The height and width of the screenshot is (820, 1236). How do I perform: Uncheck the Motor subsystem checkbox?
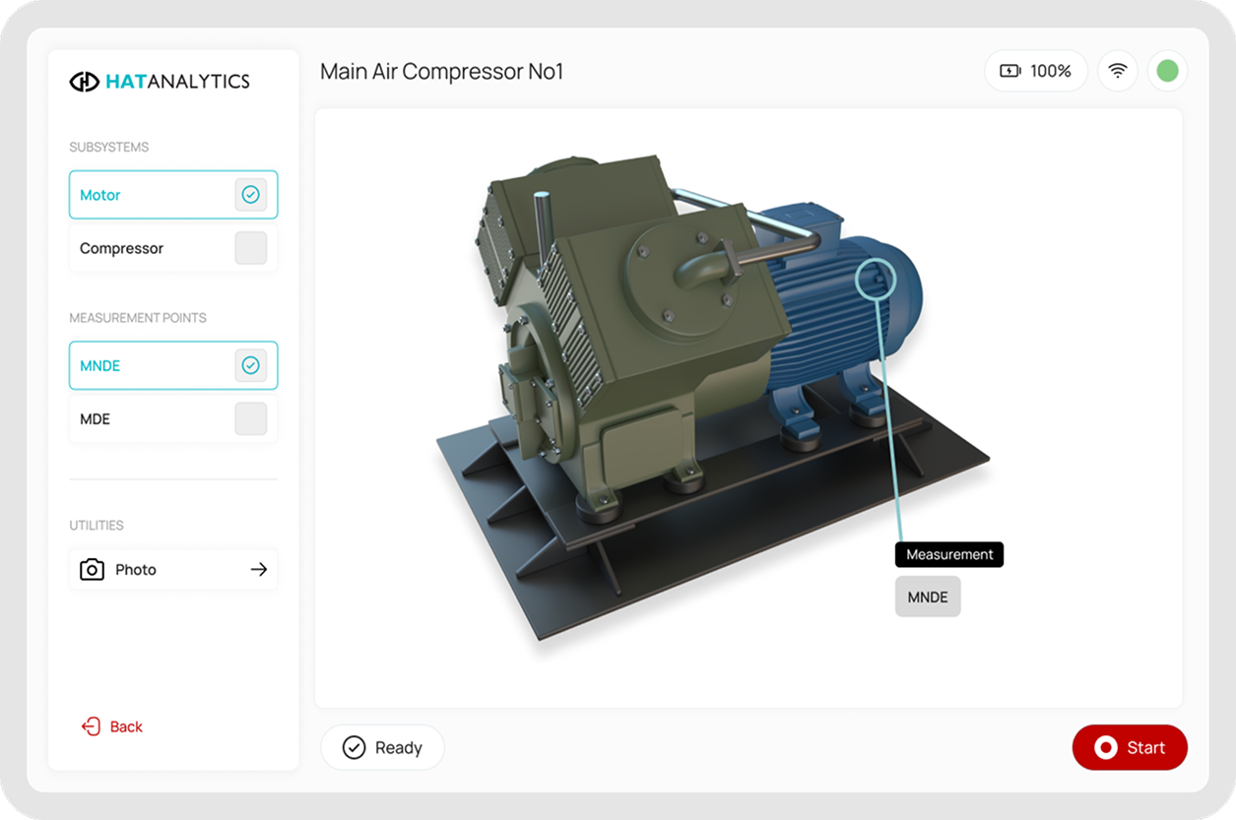[251, 195]
